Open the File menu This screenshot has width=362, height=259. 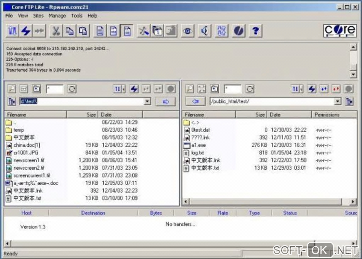pos(9,16)
